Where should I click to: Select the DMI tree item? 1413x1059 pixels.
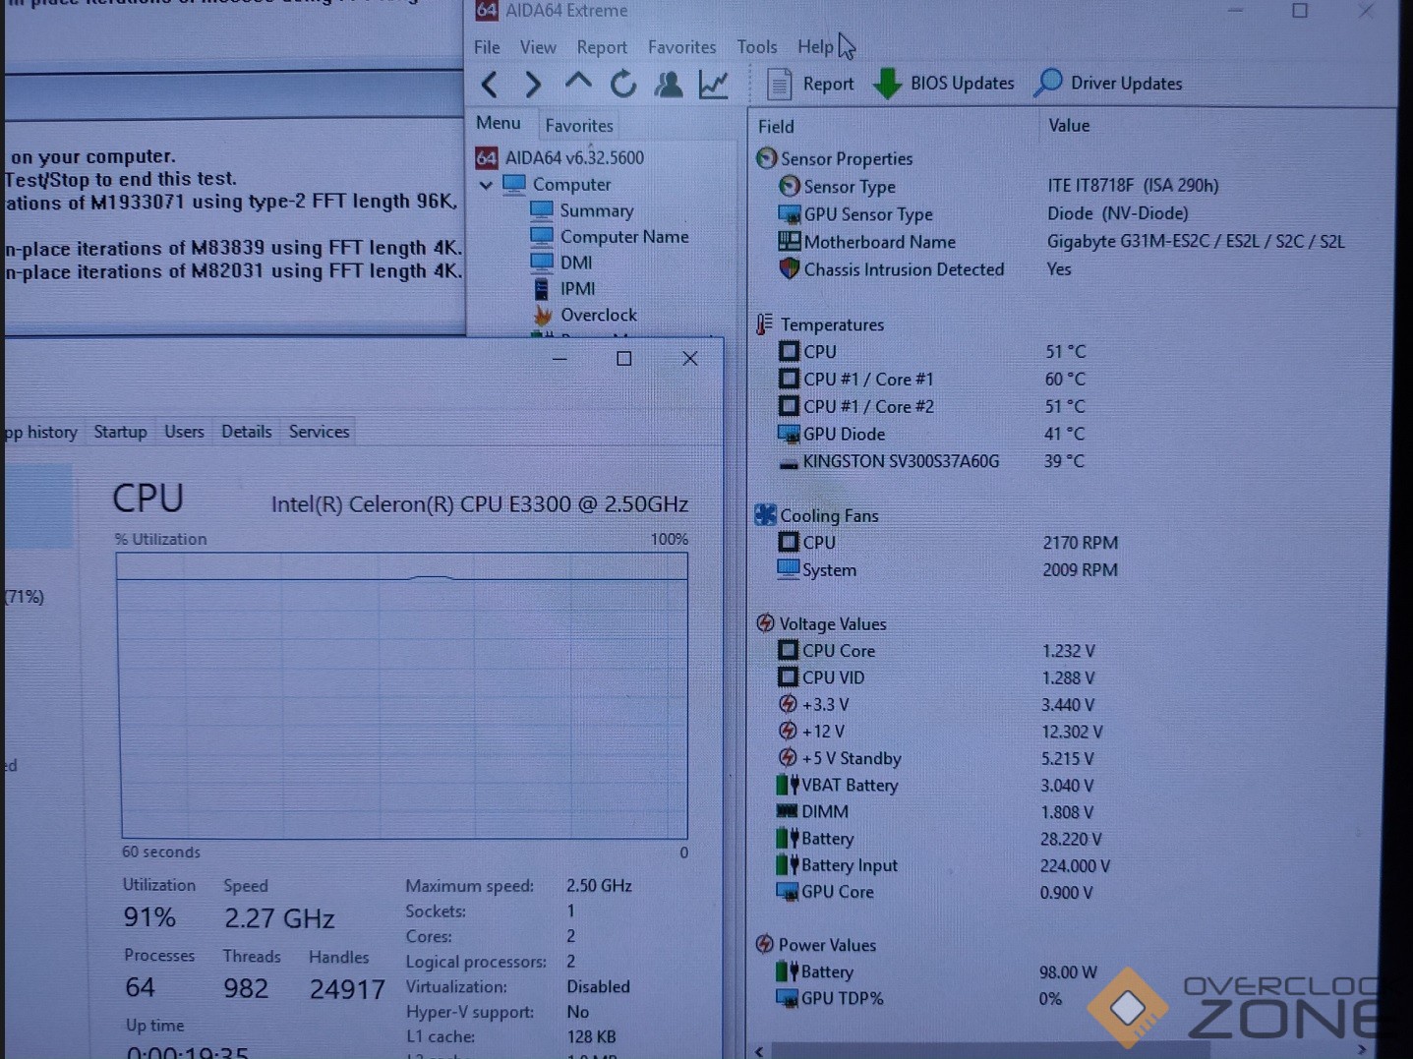(x=575, y=263)
